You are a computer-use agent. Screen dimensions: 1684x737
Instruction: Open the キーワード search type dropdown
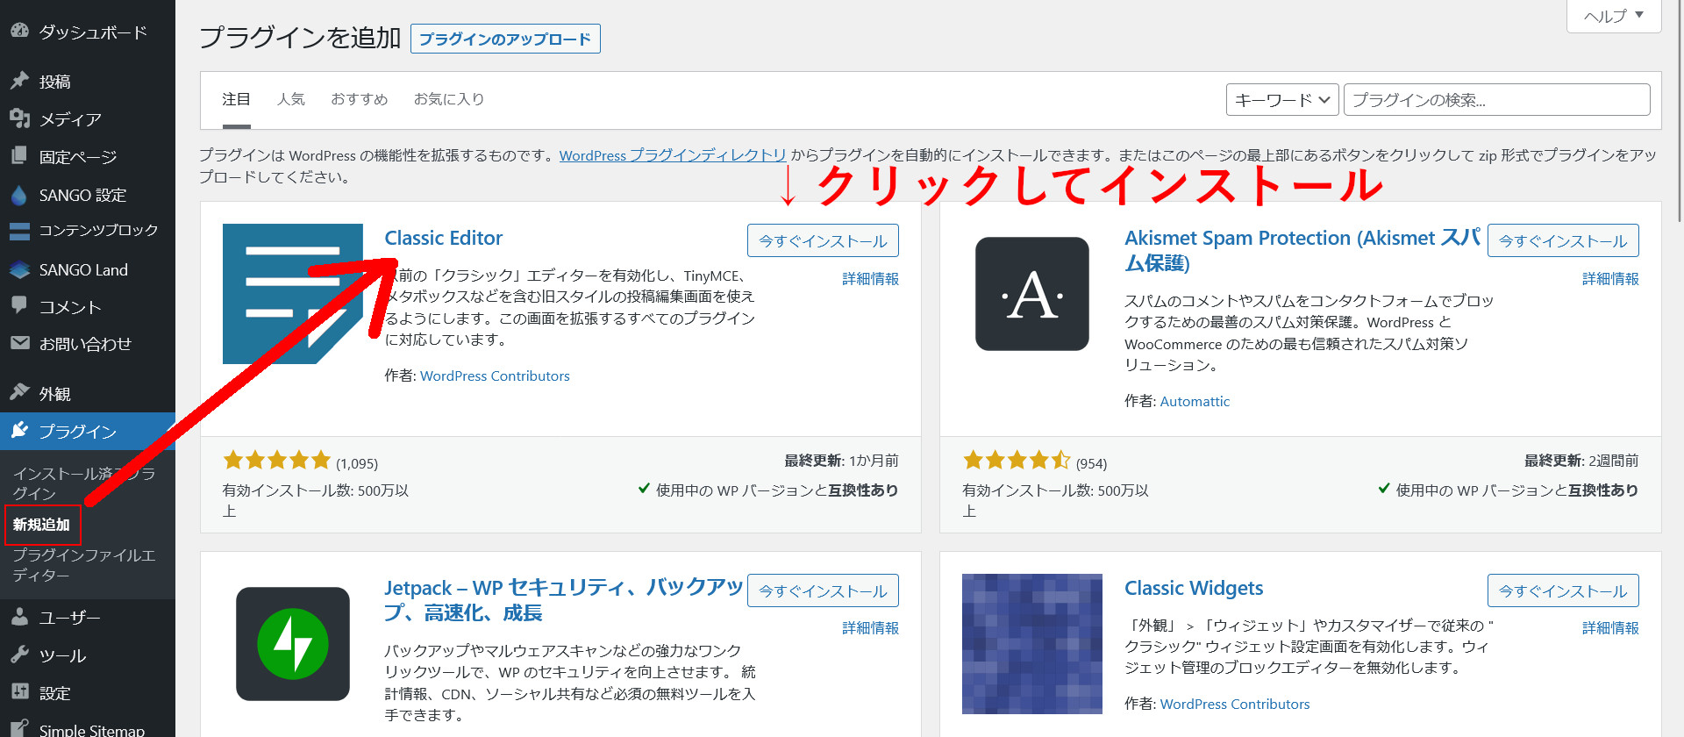pos(1281,100)
